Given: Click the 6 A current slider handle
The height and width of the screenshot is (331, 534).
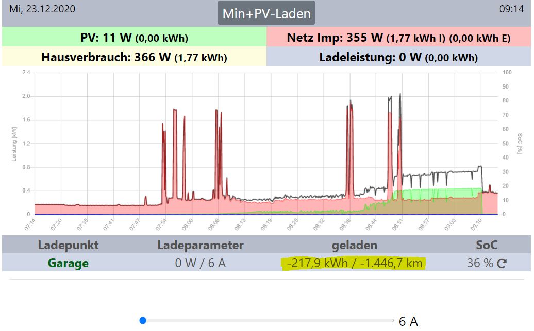Looking at the screenshot, I should [x=143, y=321].
